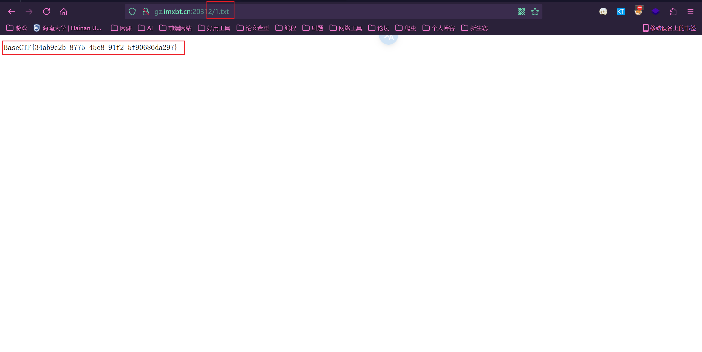Open the Firefox account avatar menu
Viewport: 702px width, 352px height.
603,12
